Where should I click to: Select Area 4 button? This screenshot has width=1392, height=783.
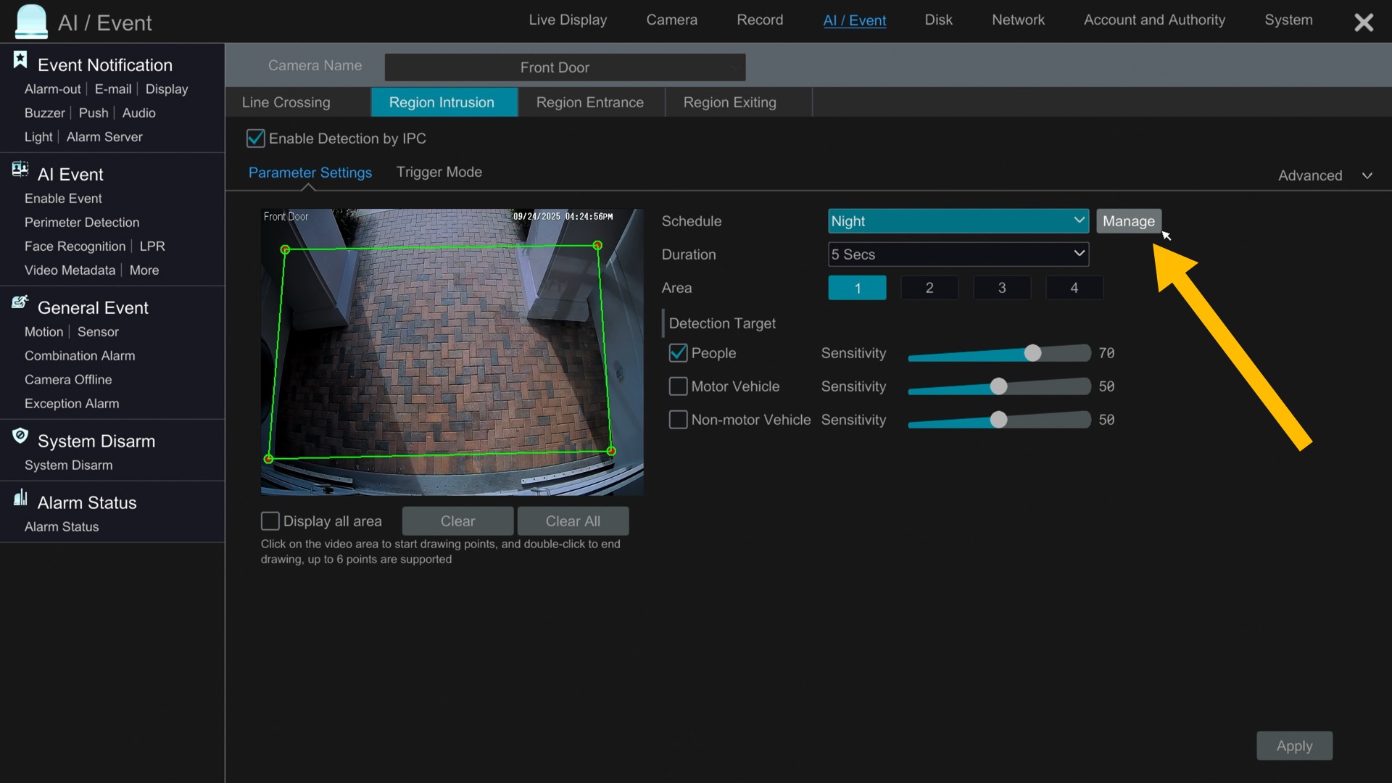[1074, 288]
